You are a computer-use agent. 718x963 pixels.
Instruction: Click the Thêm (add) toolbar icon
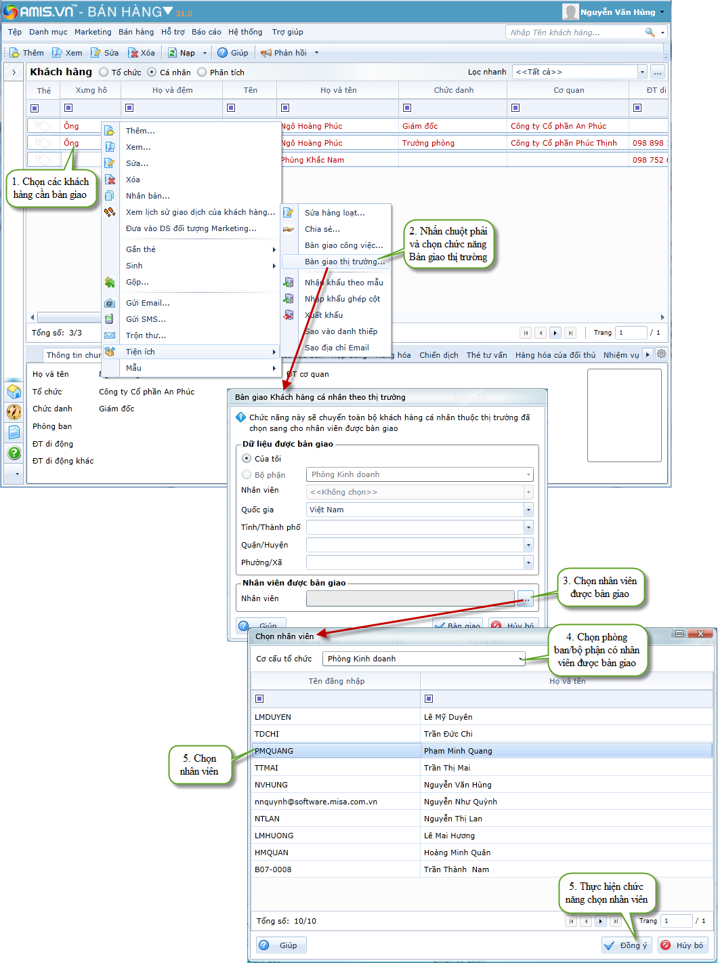pyautogui.click(x=15, y=53)
